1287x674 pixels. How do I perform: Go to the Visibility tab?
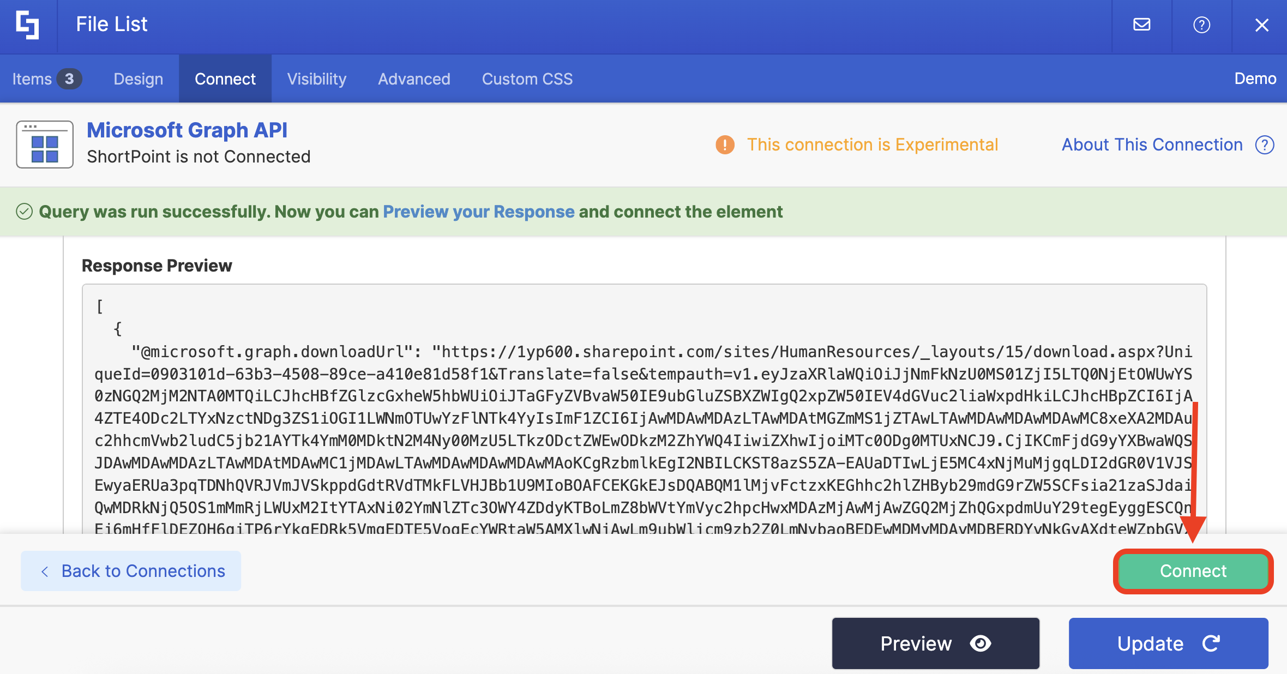[x=316, y=79]
